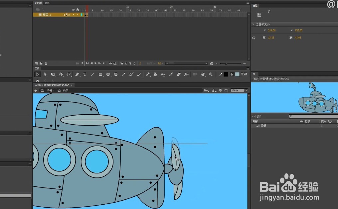
Task: Click the swap stroke and fill colors icon
Action: pos(246,74)
